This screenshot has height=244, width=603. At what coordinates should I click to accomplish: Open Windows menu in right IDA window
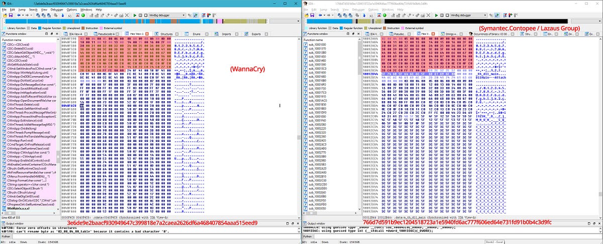point(387,10)
